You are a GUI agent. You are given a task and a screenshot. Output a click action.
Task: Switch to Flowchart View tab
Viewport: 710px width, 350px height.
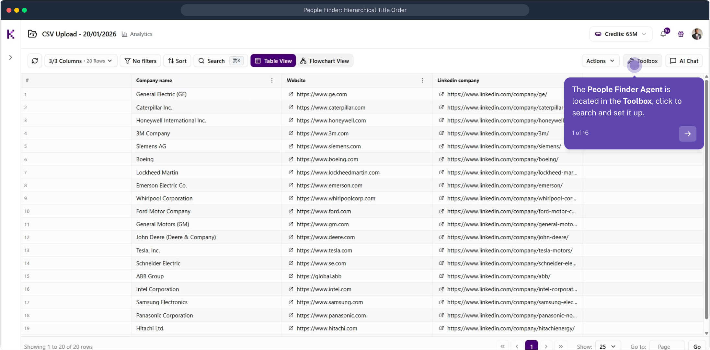pyautogui.click(x=325, y=61)
